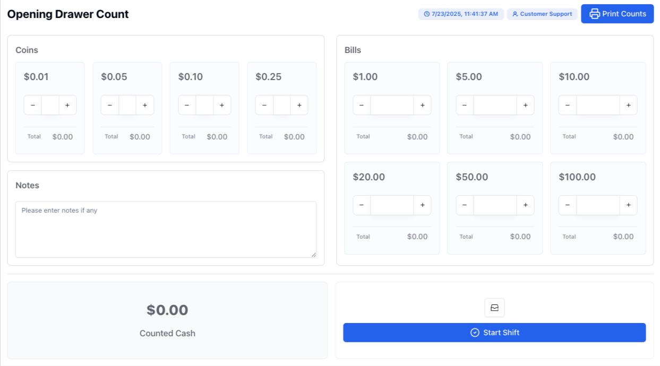Image resolution: width=660 pixels, height=366 pixels.
Task: Increase the $100.00 bill count
Action: [x=628, y=205]
